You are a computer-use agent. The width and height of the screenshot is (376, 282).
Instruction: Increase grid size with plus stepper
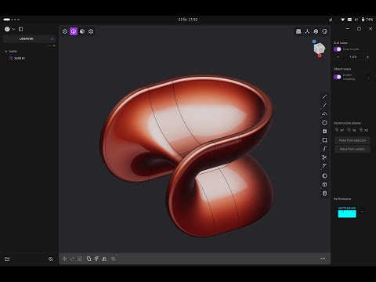click(x=367, y=57)
